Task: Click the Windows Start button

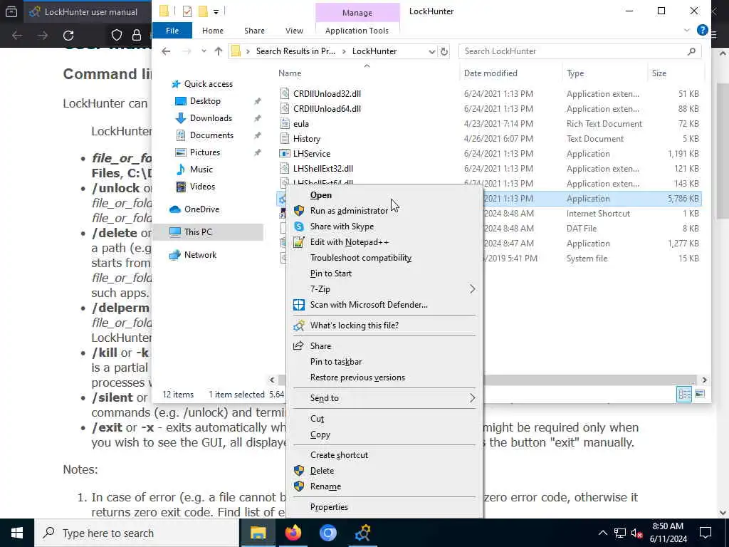Action: click(x=17, y=533)
